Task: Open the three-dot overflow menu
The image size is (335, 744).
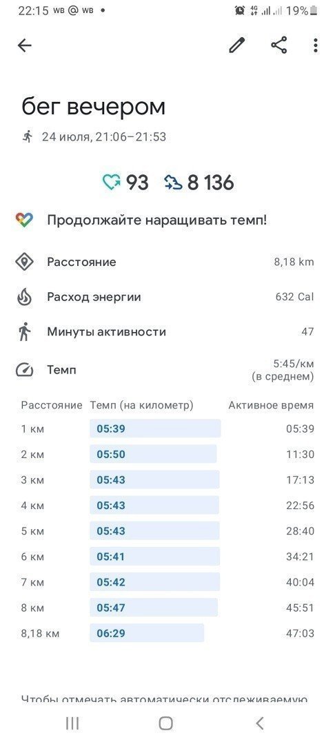Action: (316, 45)
